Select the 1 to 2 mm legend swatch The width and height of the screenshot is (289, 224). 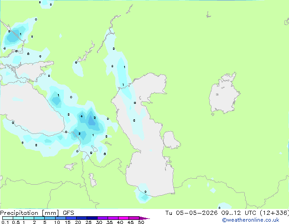pos(29,218)
